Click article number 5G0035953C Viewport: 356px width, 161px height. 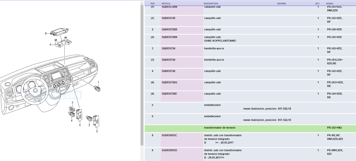tap(169, 135)
